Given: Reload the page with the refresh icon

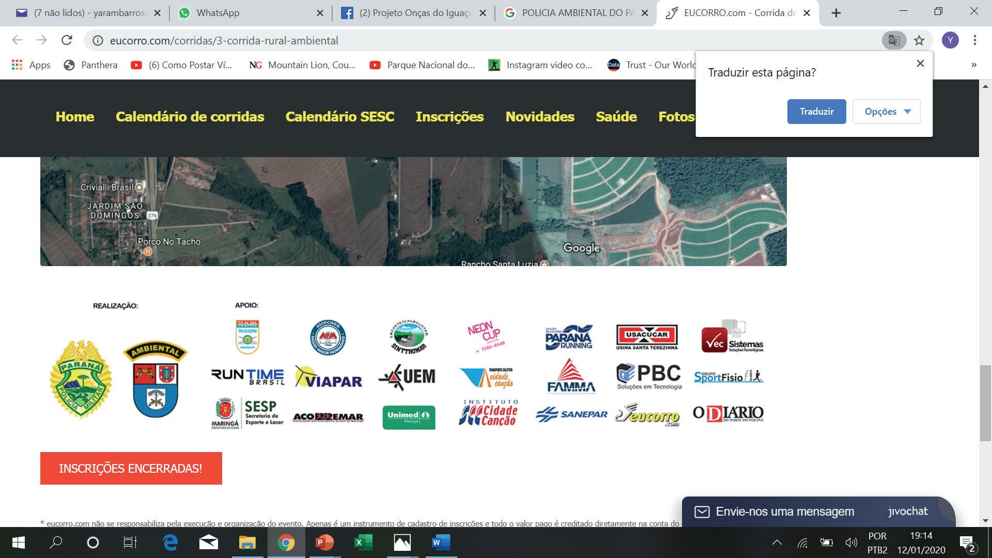Looking at the screenshot, I should pyautogui.click(x=67, y=40).
